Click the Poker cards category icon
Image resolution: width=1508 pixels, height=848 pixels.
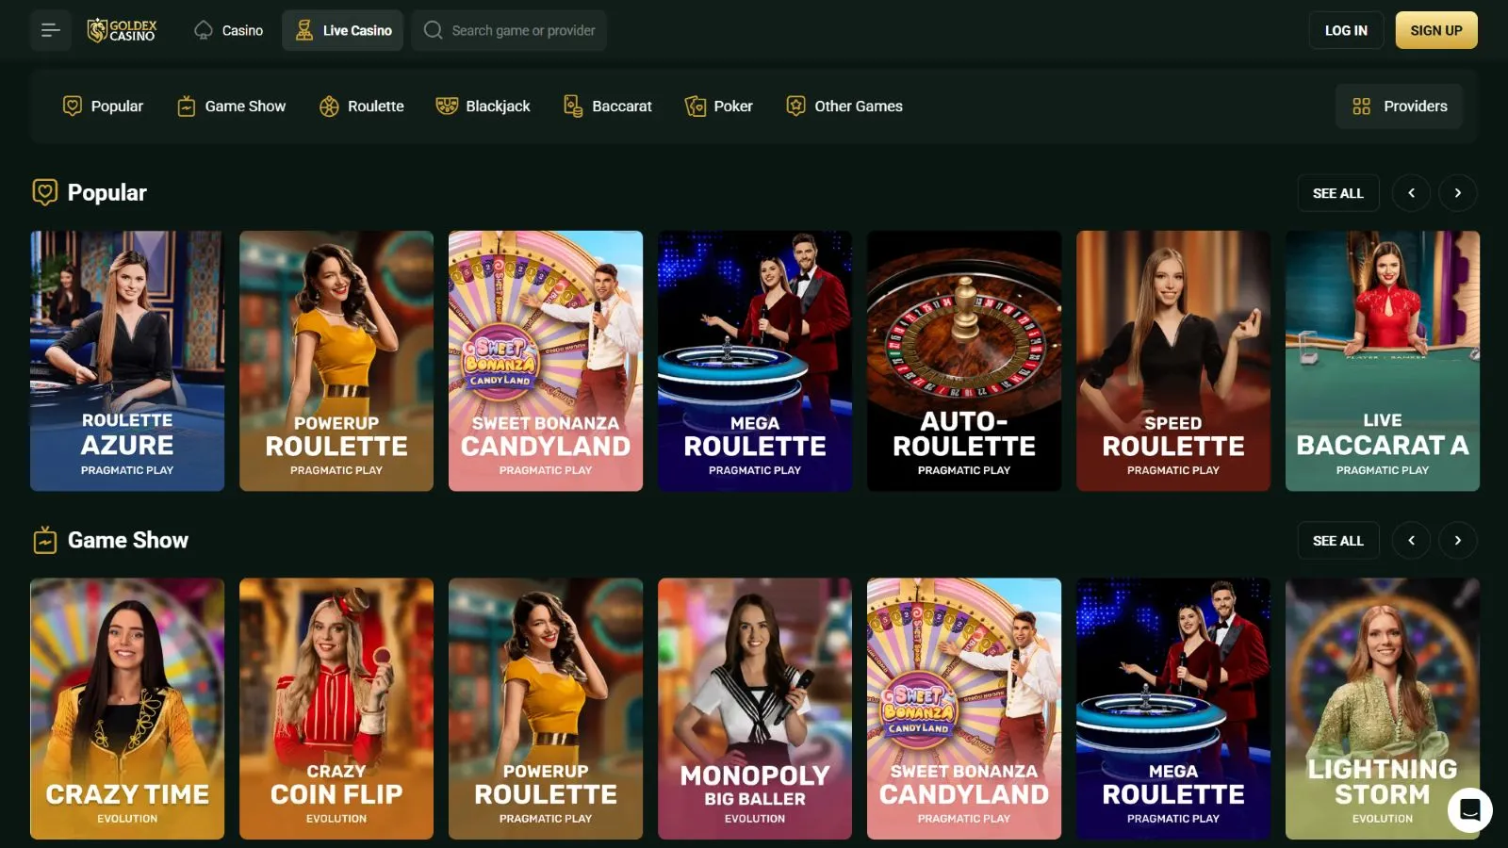coord(696,106)
